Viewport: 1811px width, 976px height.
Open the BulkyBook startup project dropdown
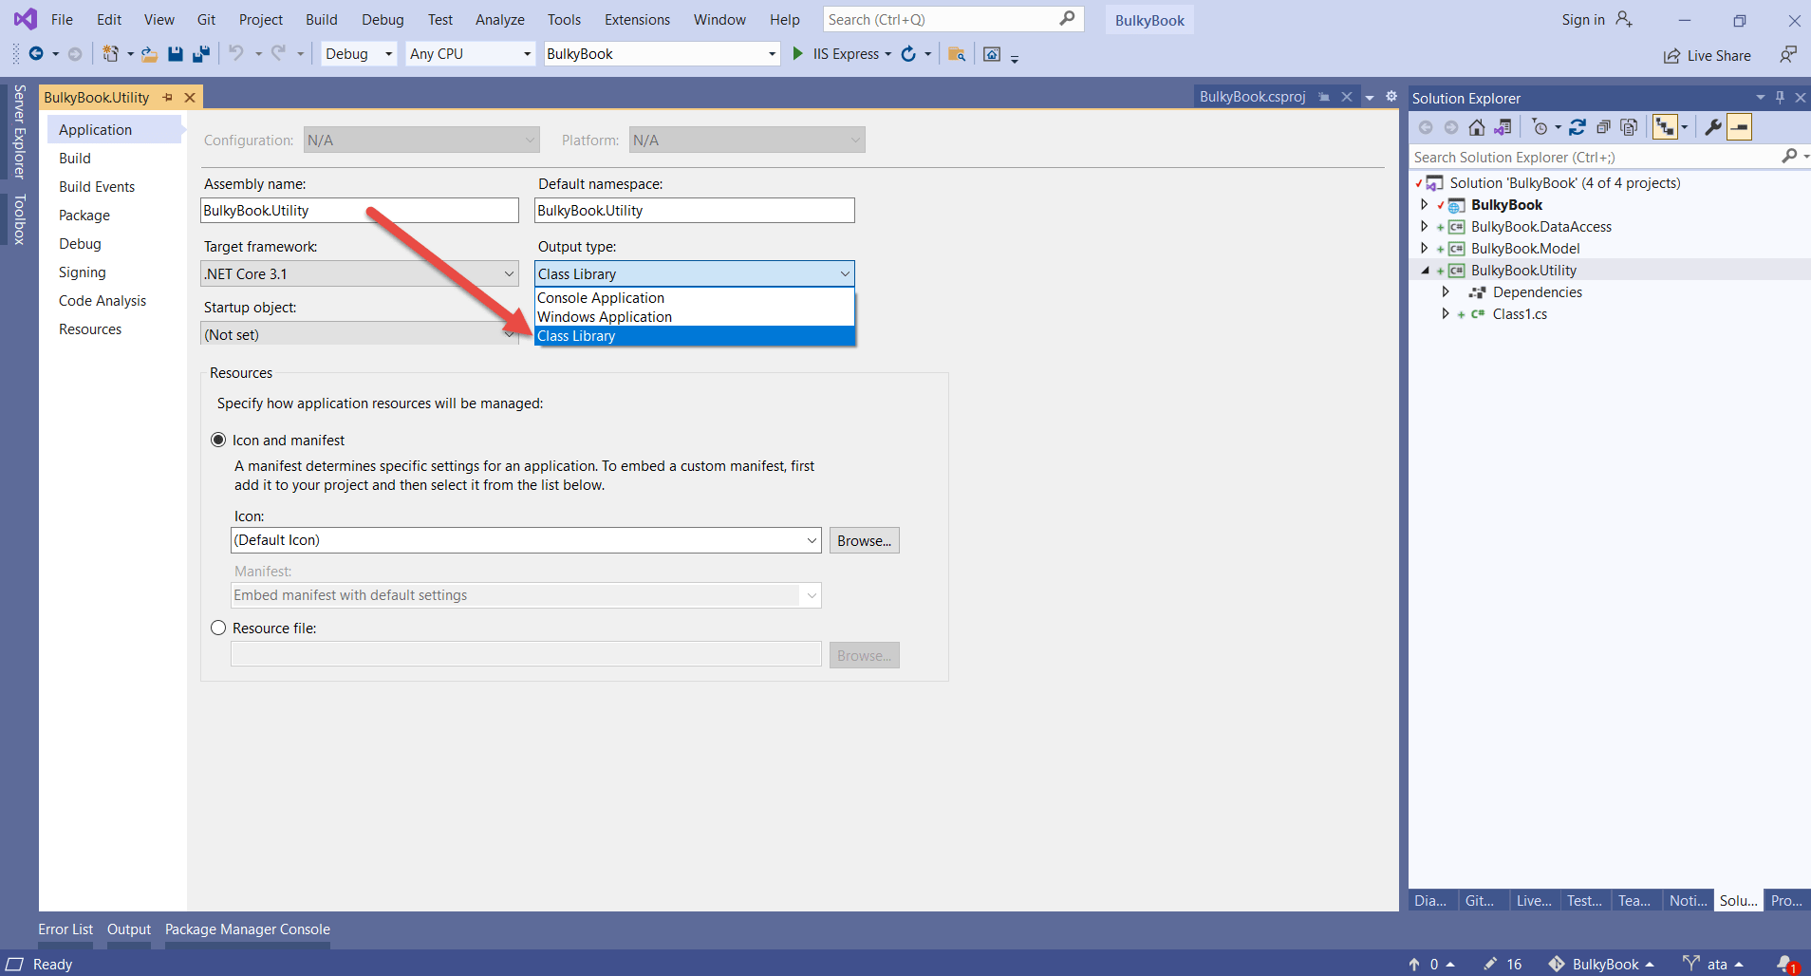pos(662,54)
